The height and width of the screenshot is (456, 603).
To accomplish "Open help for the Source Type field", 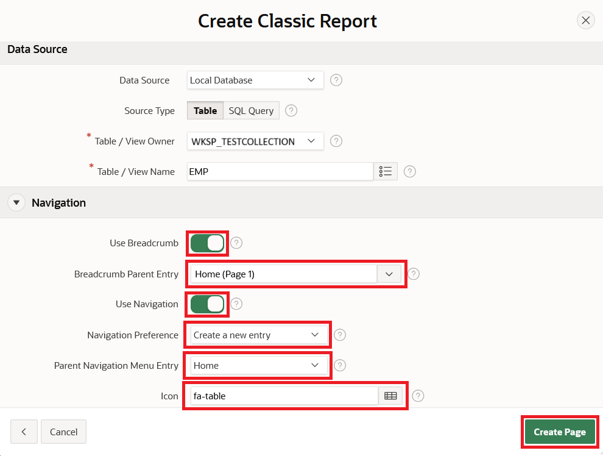I will (291, 111).
